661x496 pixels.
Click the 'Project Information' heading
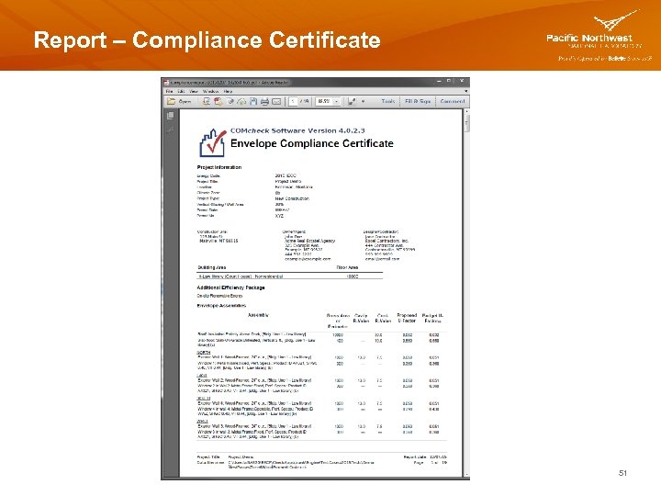tap(219, 167)
